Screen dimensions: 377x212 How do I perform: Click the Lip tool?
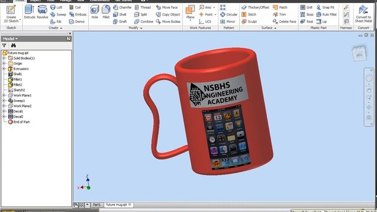click(322, 22)
